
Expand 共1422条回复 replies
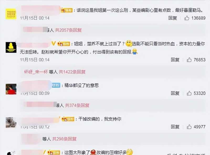(x=72, y=72)
